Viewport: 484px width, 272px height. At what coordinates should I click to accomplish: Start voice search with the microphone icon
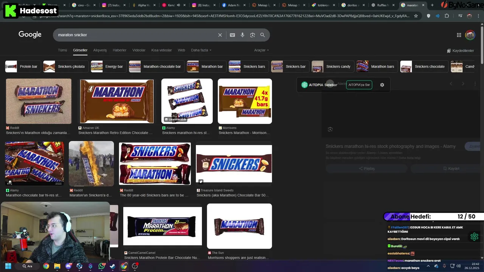pos(242,35)
